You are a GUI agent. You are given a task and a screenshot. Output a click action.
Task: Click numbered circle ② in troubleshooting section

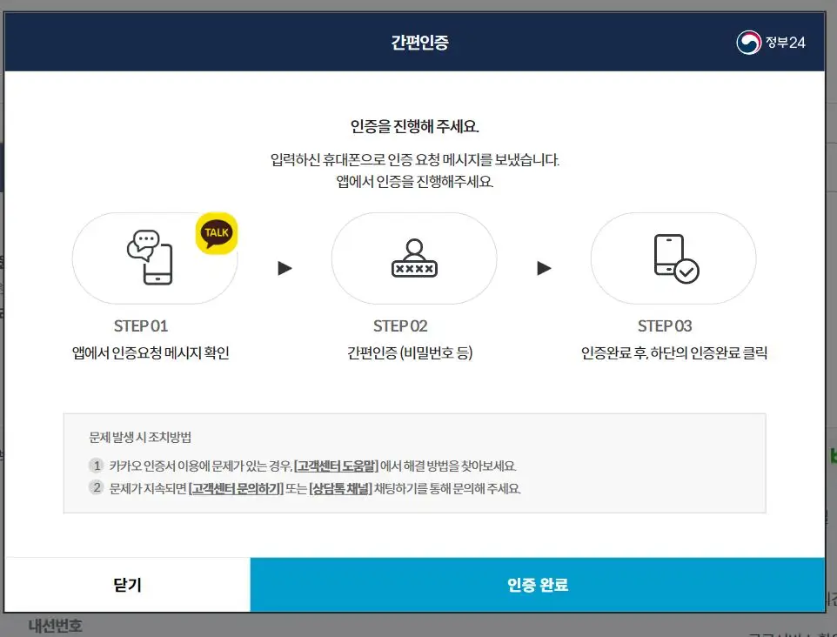click(x=96, y=487)
